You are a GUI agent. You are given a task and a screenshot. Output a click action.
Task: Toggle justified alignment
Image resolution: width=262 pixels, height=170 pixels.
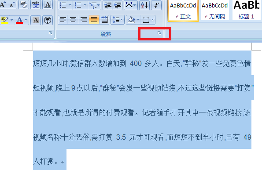(x=94, y=20)
